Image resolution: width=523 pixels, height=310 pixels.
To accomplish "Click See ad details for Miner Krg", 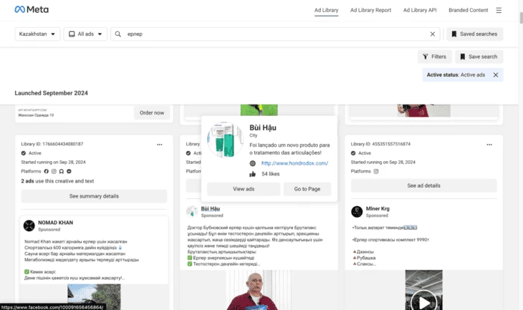I will [x=423, y=185].
